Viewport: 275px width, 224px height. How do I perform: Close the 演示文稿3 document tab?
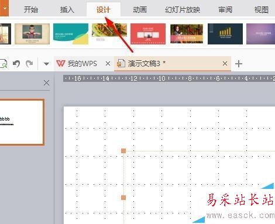[x=225, y=63]
